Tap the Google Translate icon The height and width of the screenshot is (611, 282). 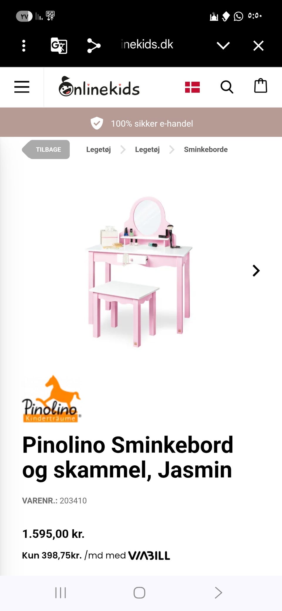(59, 46)
